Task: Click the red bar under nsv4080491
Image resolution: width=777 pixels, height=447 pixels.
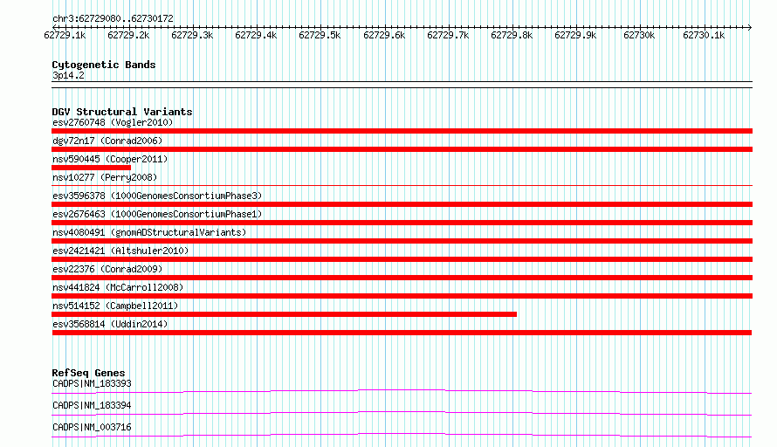Action: tap(402, 241)
